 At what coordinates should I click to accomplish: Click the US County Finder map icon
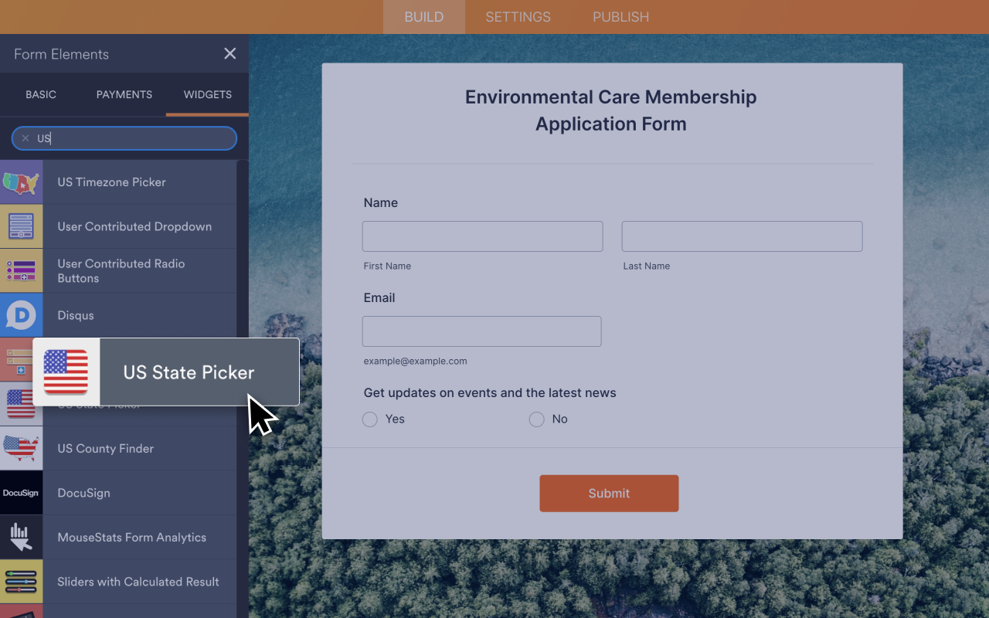[21, 448]
